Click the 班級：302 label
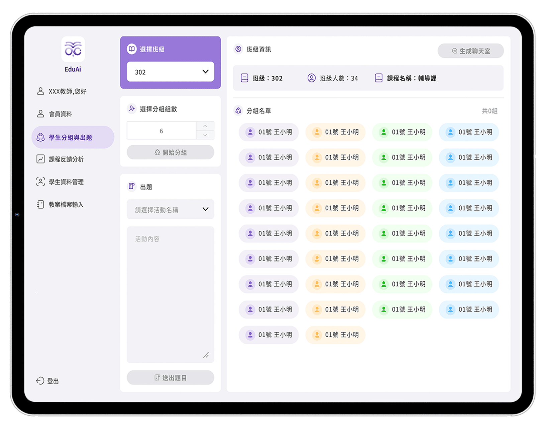The width and height of the screenshot is (545, 430). tap(267, 78)
